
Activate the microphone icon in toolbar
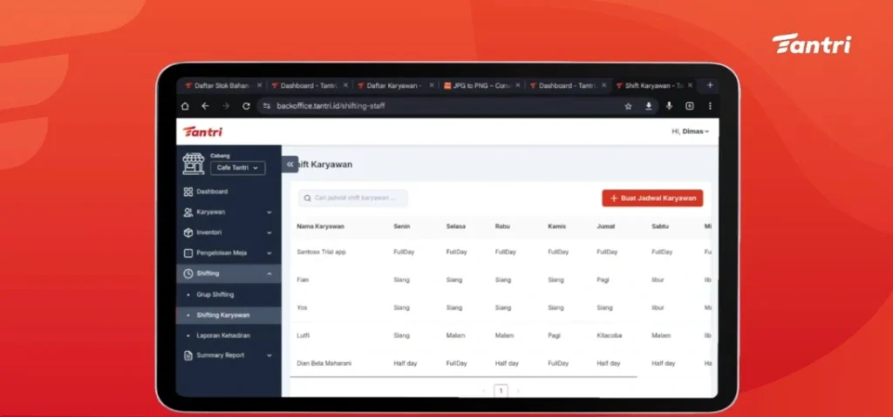point(669,106)
